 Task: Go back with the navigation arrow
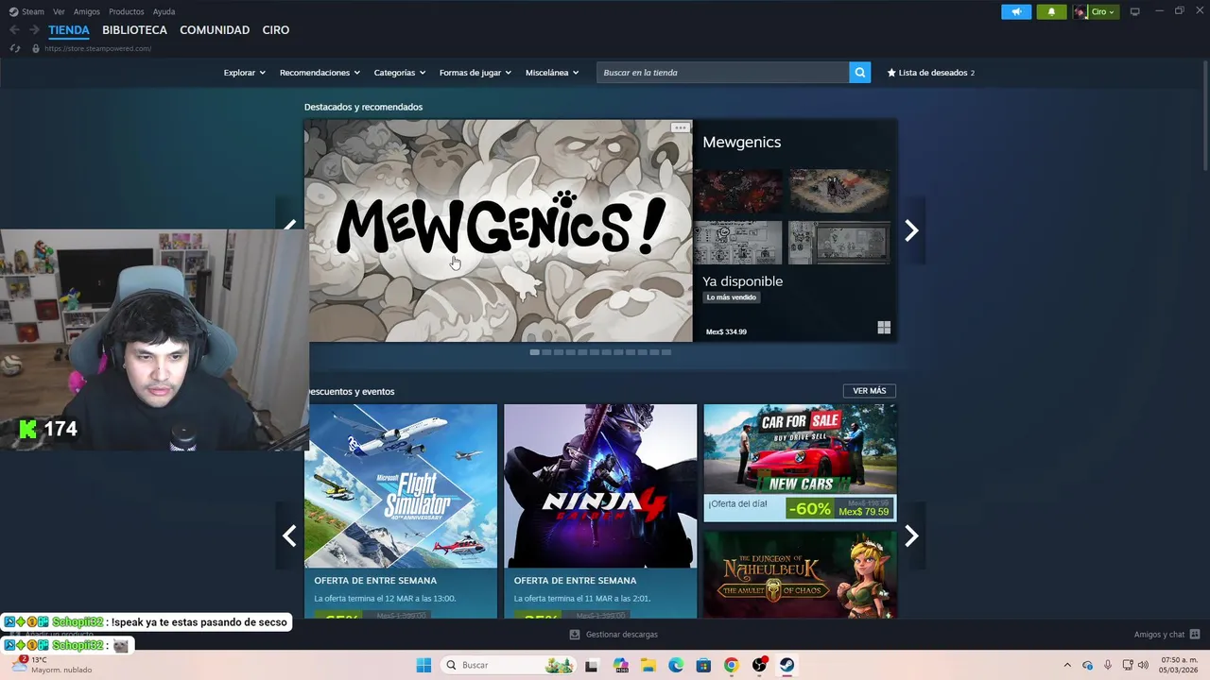[14, 30]
